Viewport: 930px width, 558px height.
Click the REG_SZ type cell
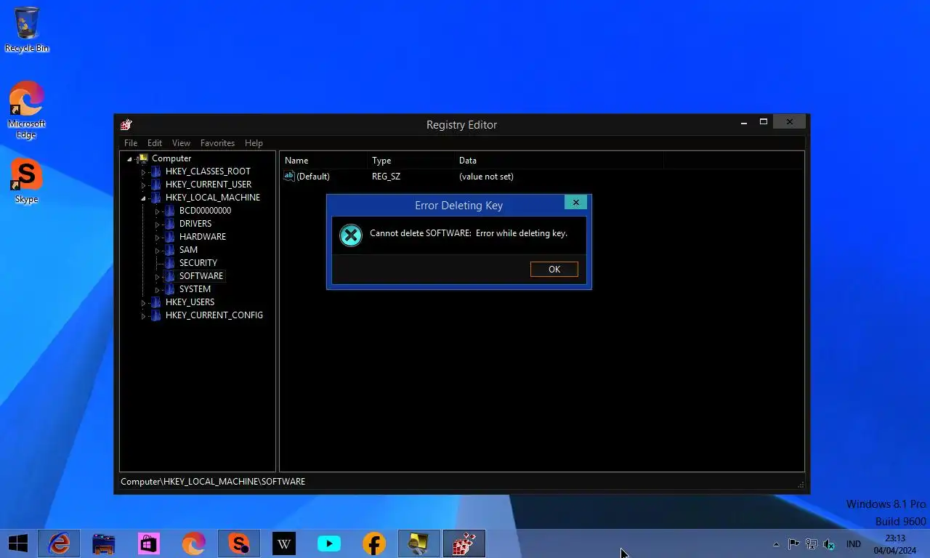point(386,177)
